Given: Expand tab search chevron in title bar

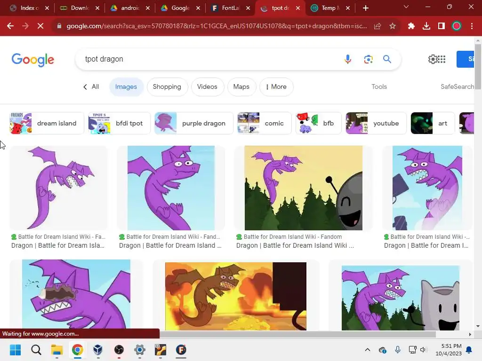Looking at the screenshot, I should [x=406, y=7].
